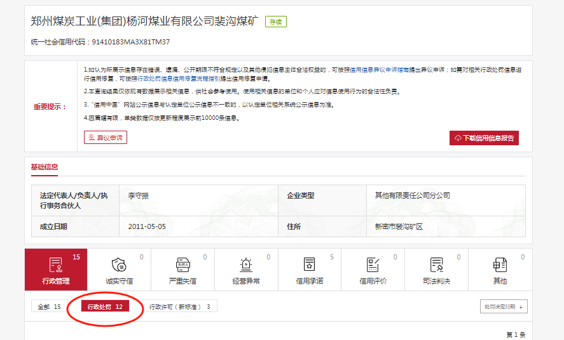Click the 存续 status badge
564x340 pixels.
pos(276,22)
